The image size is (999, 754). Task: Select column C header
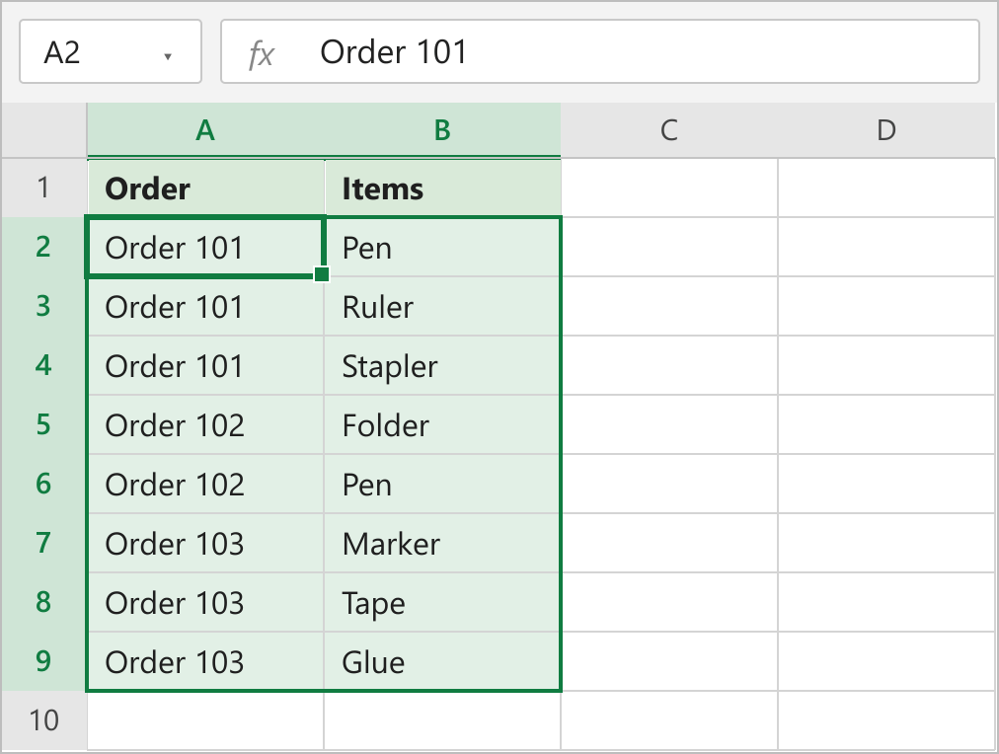(669, 130)
